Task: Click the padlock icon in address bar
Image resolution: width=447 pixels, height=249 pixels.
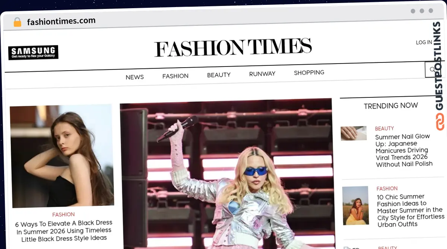Action: [x=17, y=22]
